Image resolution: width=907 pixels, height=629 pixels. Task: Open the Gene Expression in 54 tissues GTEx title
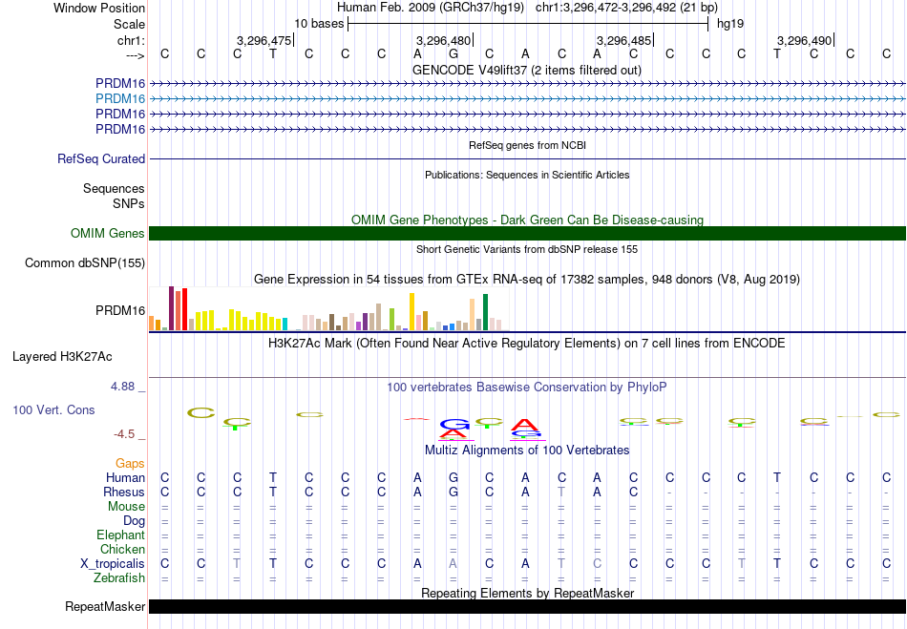click(x=527, y=280)
